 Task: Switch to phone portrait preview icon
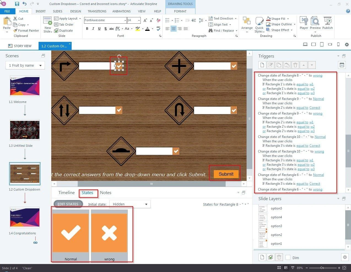tap(338, 44)
